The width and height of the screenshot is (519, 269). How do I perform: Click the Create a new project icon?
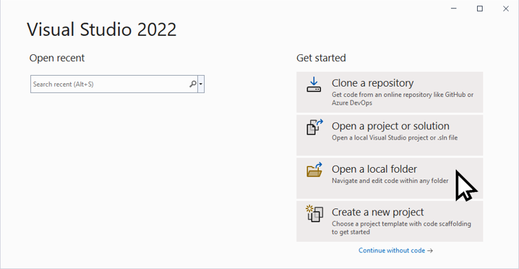pos(313,214)
